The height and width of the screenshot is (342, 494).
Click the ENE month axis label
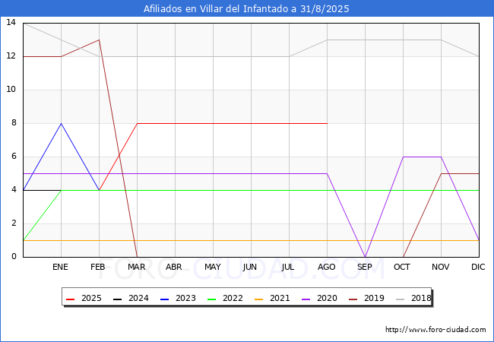click(x=60, y=267)
